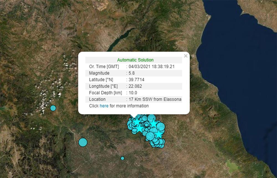Screen dimensions: 277x178
Task: Click the isolated medium circle marker far left
Action: click(x=53, y=108)
